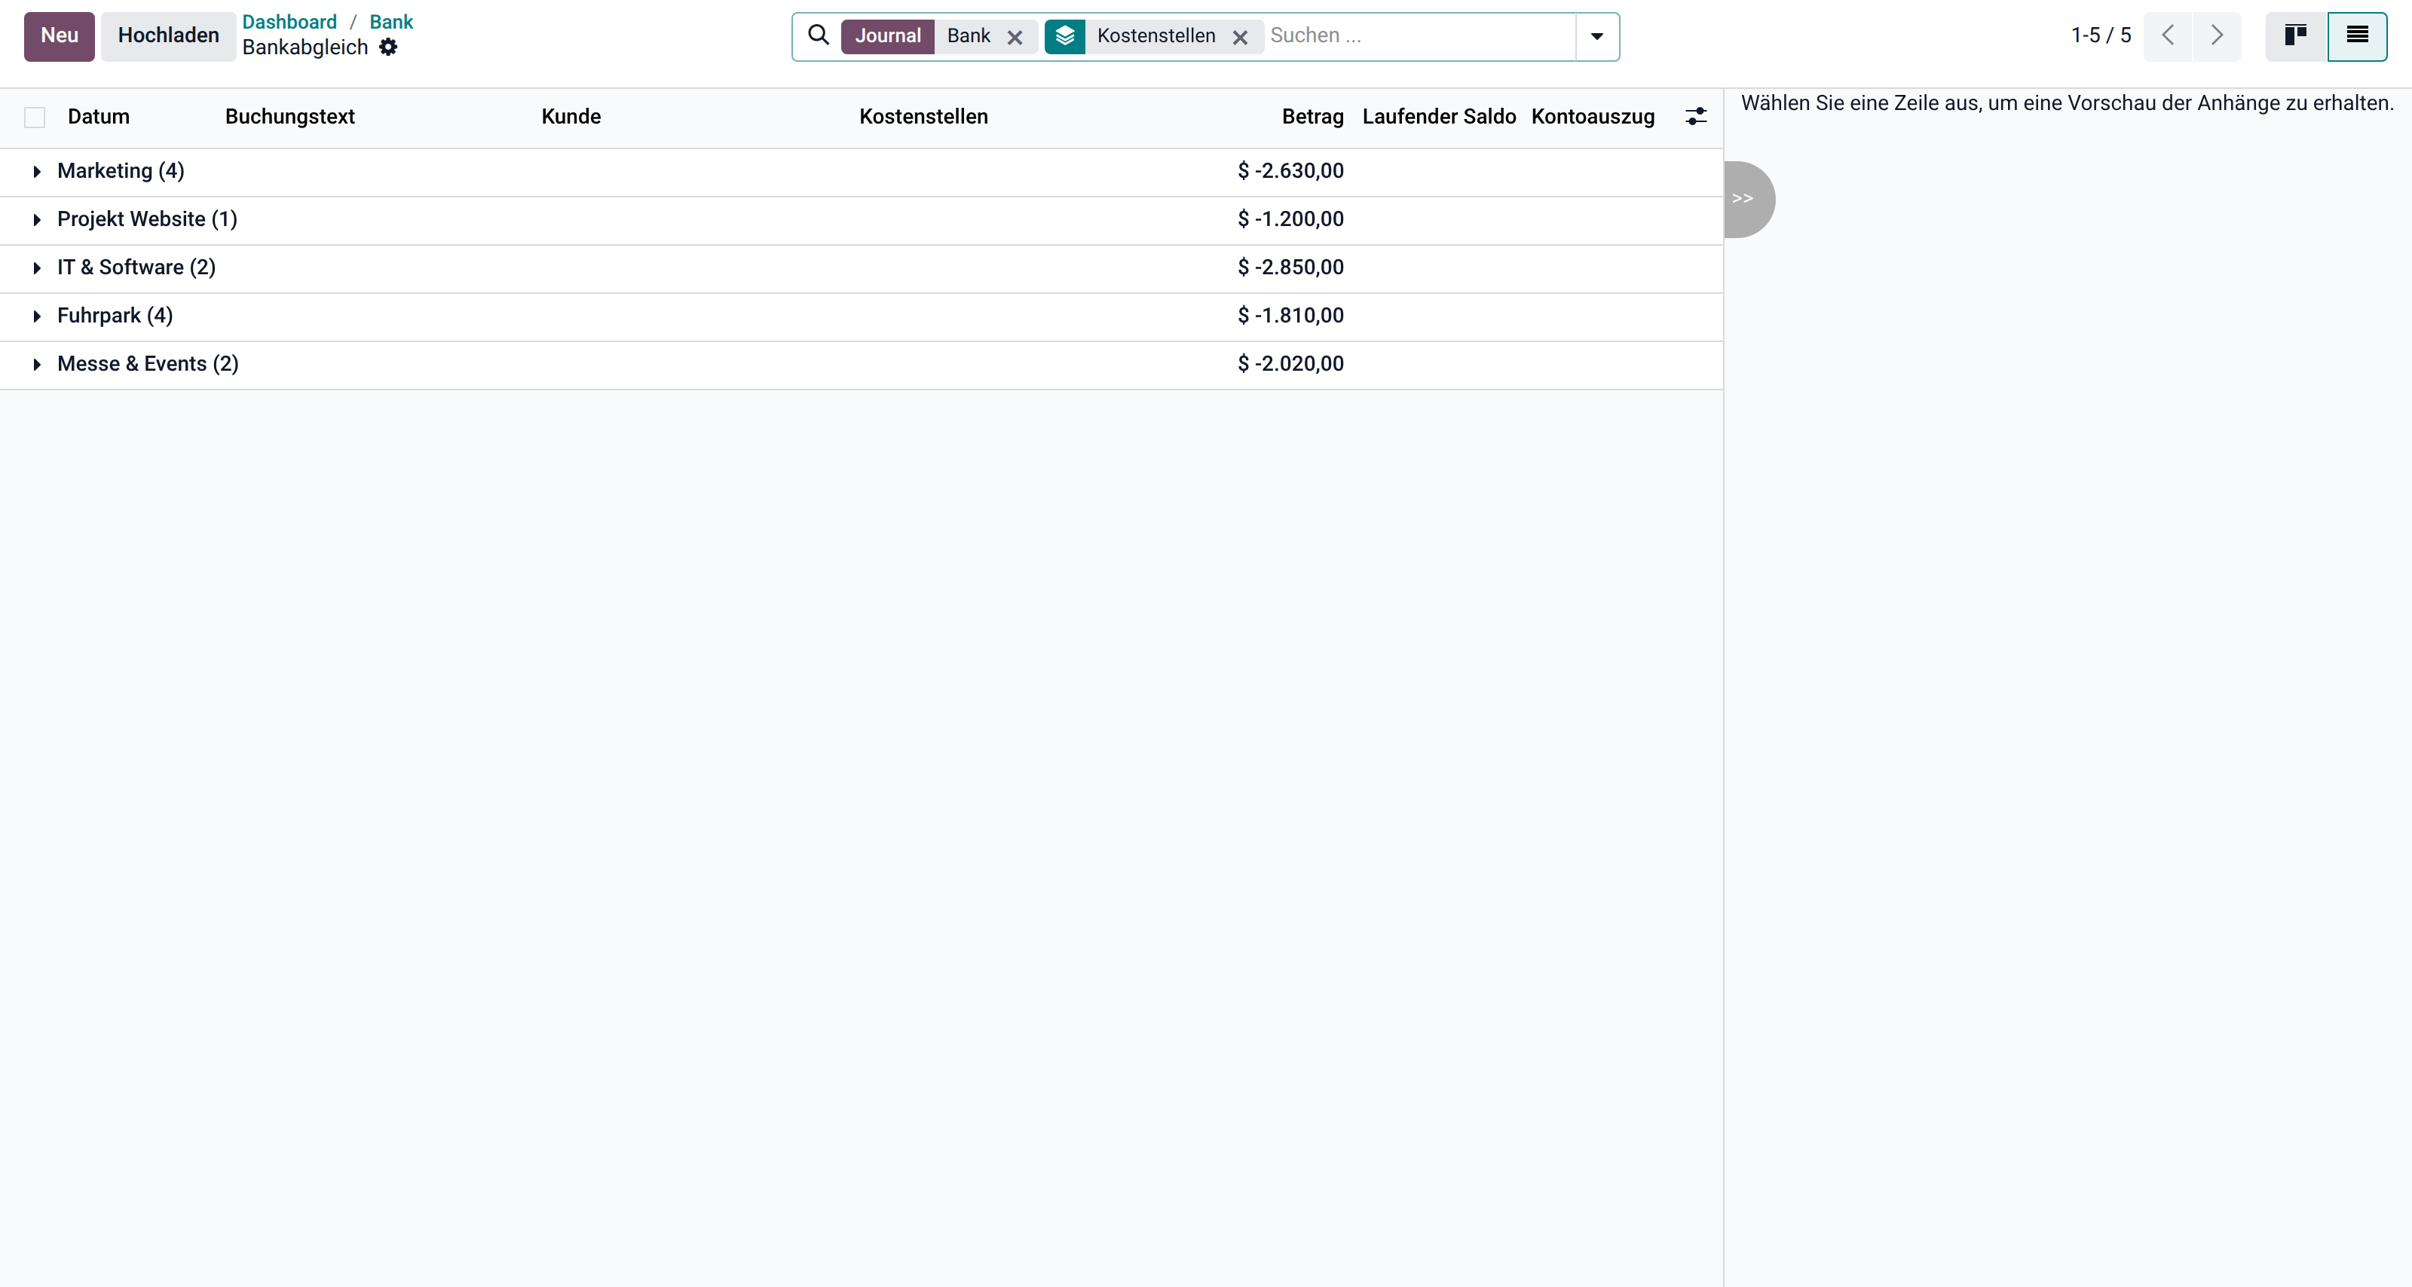Sort by the Betrag column header
This screenshot has width=2412, height=1287.
[1313, 117]
